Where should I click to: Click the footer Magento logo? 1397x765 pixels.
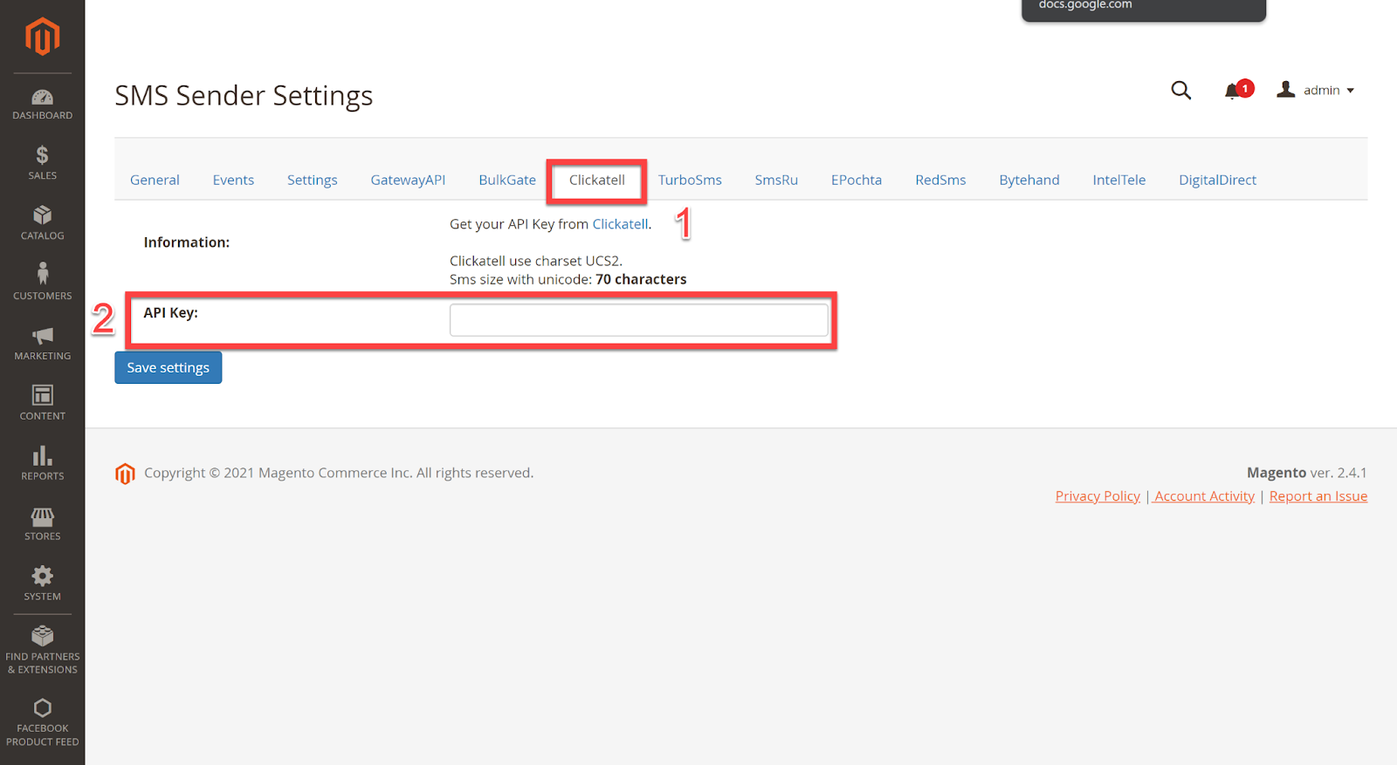coord(125,473)
